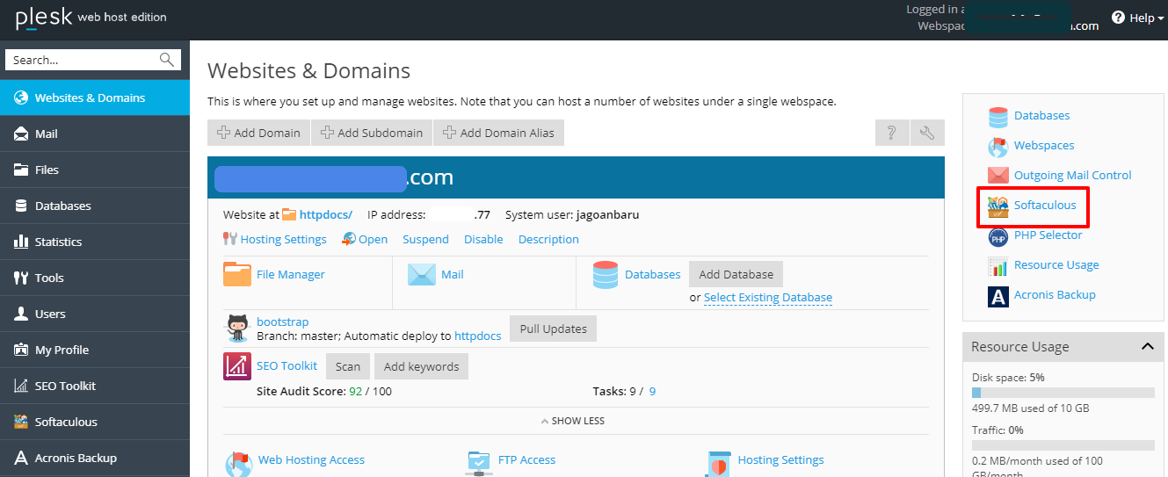Click the Databases icon in right panel
Image resolution: width=1168 pixels, height=477 pixels.
[x=998, y=116]
